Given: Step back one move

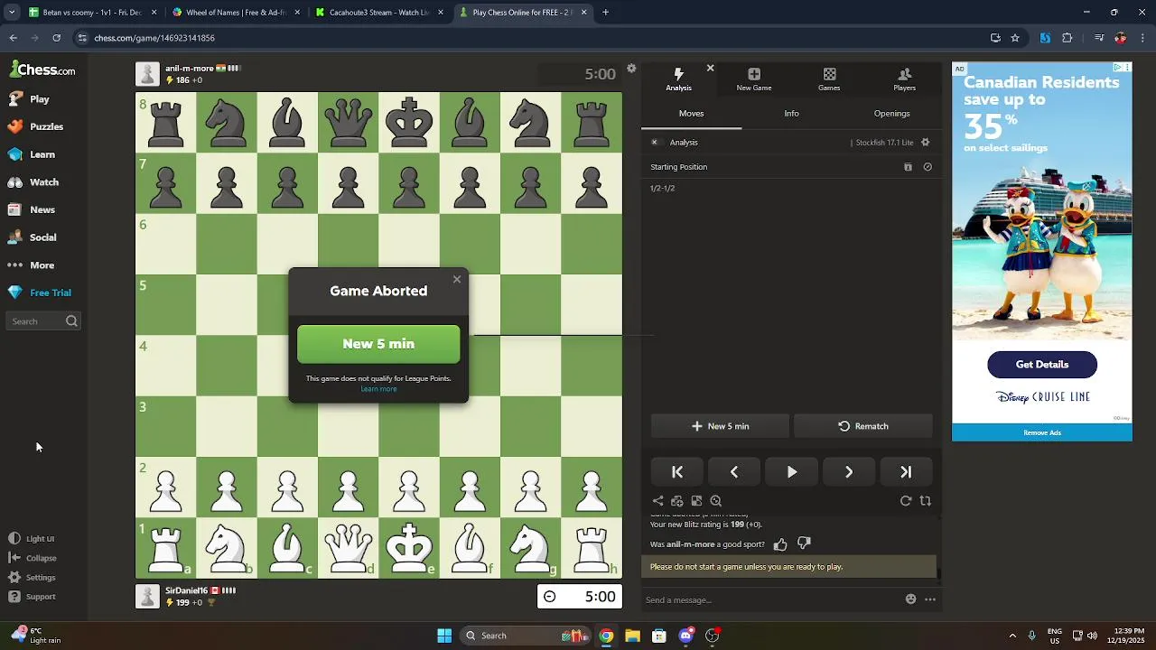Looking at the screenshot, I should (734, 472).
